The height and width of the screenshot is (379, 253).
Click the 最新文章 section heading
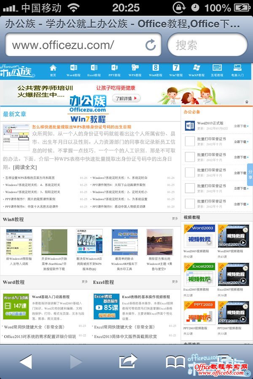[14, 114]
